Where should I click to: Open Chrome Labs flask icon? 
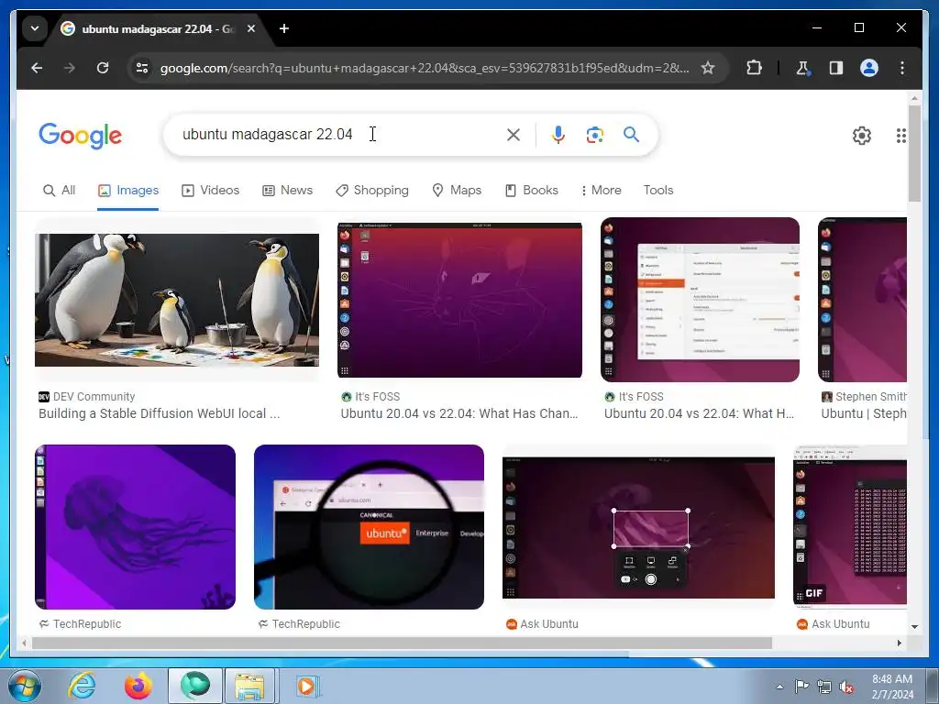pyautogui.click(x=803, y=68)
